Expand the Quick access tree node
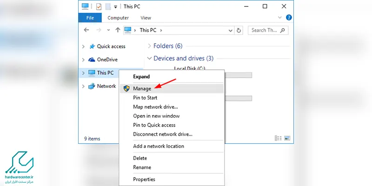Viewport: 372px width, 186px height. [x=83, y=46]
